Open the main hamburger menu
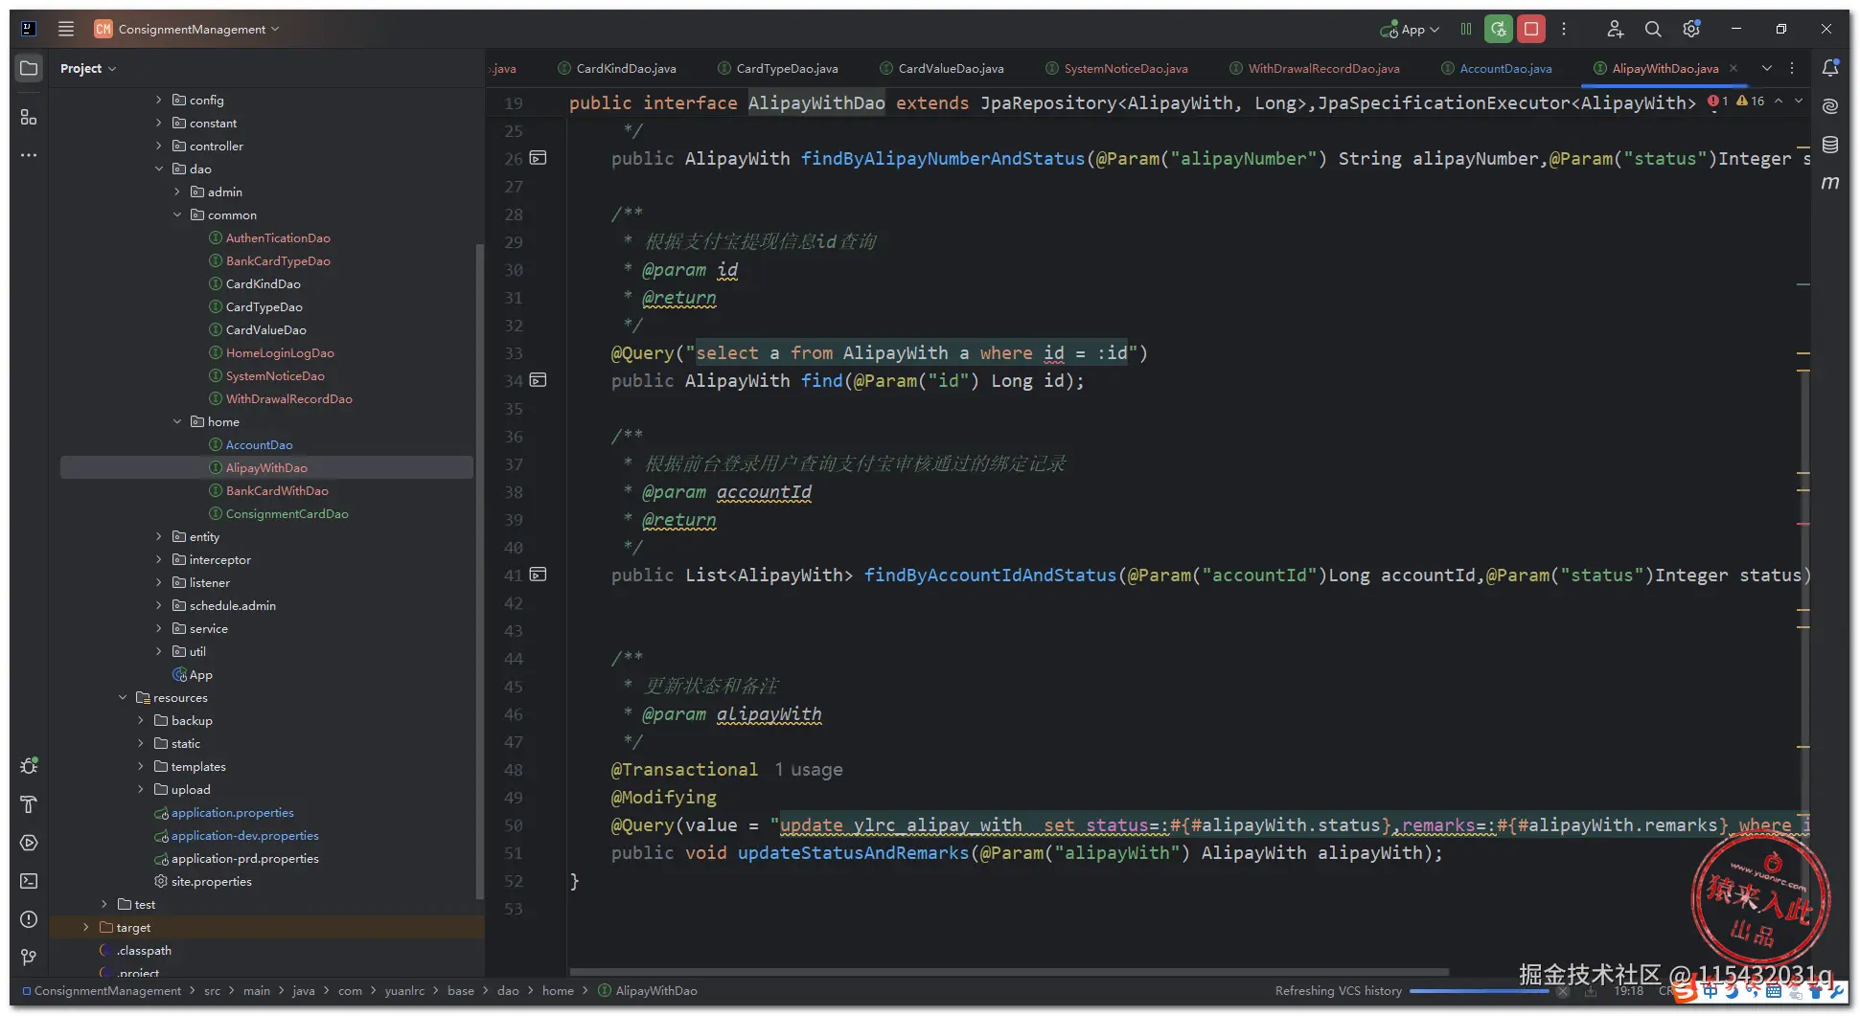The width and height of the screenshot is (1860, 1016). point(66,29)
